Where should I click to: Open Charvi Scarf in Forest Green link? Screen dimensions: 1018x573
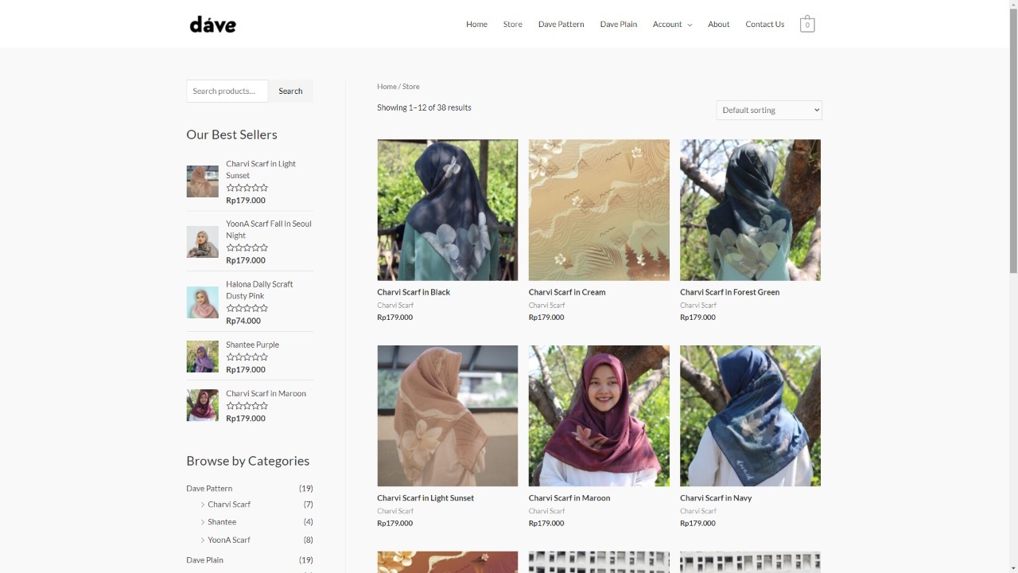pyautogui.click(x=729, y=292)
